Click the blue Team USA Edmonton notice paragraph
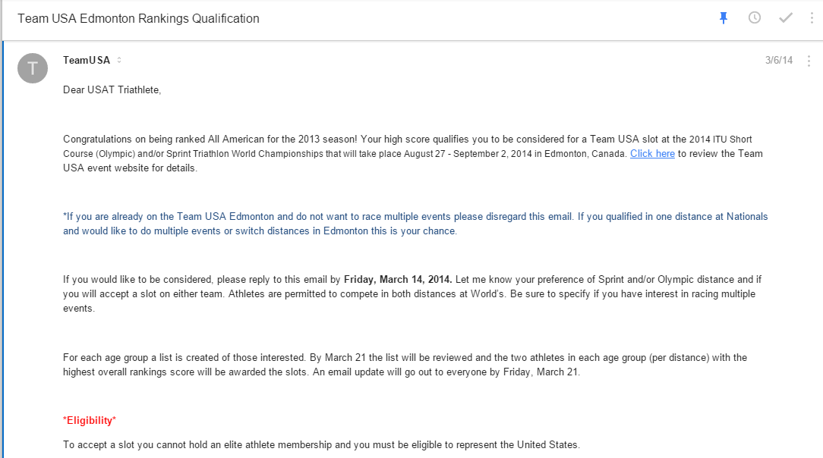Viewport: 823px width, 458px height. [x=415, y=224]
